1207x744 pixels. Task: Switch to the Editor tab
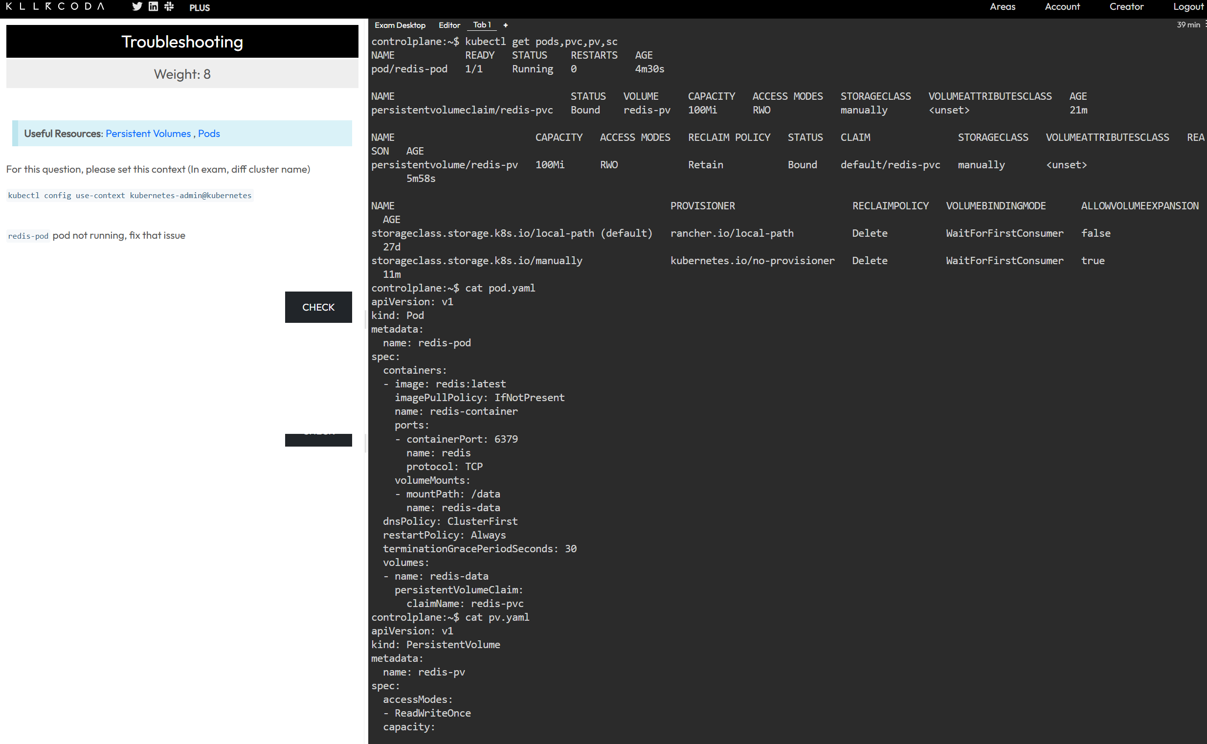(449, 25)
